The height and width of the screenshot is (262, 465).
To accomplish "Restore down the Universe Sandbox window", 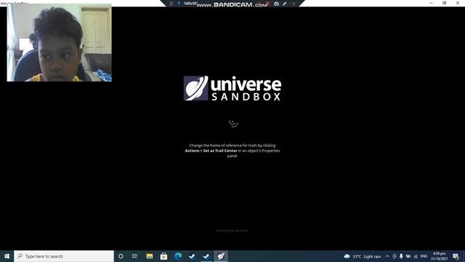I will (444, 3).
